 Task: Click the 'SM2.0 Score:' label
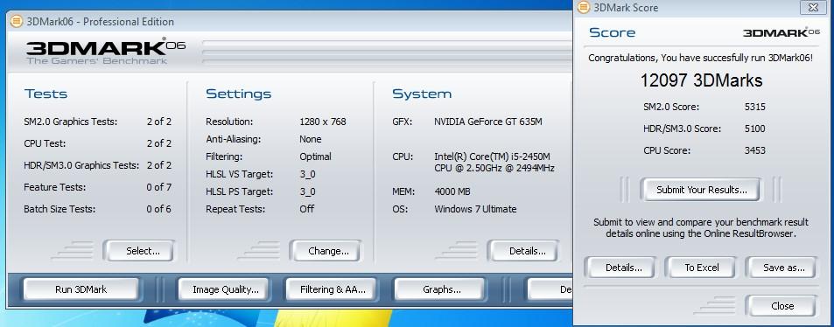click(x=670, y=107)
